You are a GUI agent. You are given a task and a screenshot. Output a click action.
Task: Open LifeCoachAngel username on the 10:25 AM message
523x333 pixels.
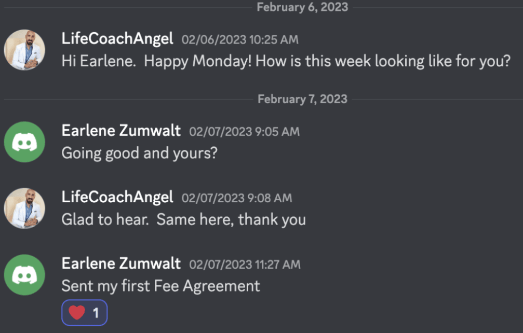[117, 39]
